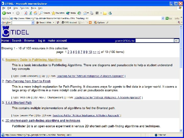Jump to page 5 of results

76,52
